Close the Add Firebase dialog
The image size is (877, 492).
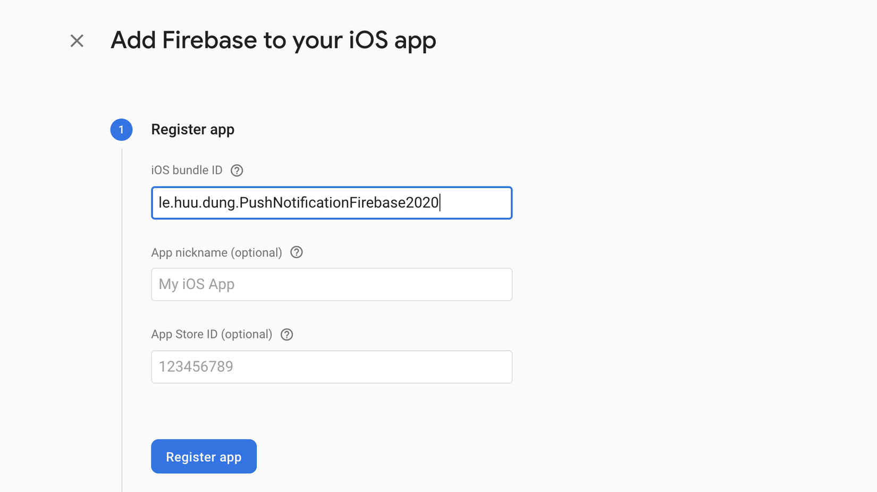(77, 41)
